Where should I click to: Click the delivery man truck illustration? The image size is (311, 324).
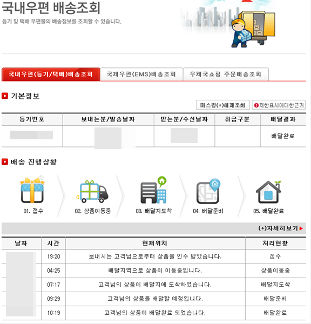coord(253,29)
